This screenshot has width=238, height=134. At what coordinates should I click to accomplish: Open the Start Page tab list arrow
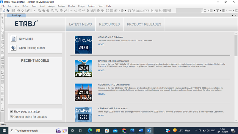coord(233,15)
